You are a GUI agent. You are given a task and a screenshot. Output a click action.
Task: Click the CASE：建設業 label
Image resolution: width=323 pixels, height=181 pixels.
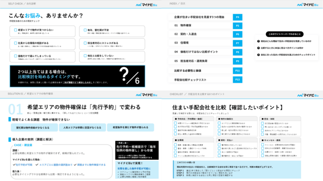click(23, 145)
